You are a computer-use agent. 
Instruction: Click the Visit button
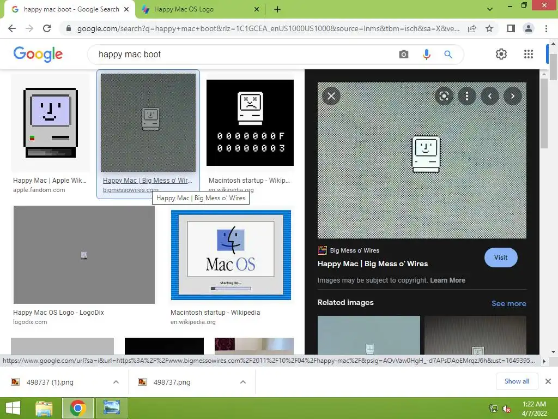pos(501,258)
